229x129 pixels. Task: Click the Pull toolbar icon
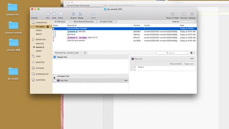(x=48, y=14)
